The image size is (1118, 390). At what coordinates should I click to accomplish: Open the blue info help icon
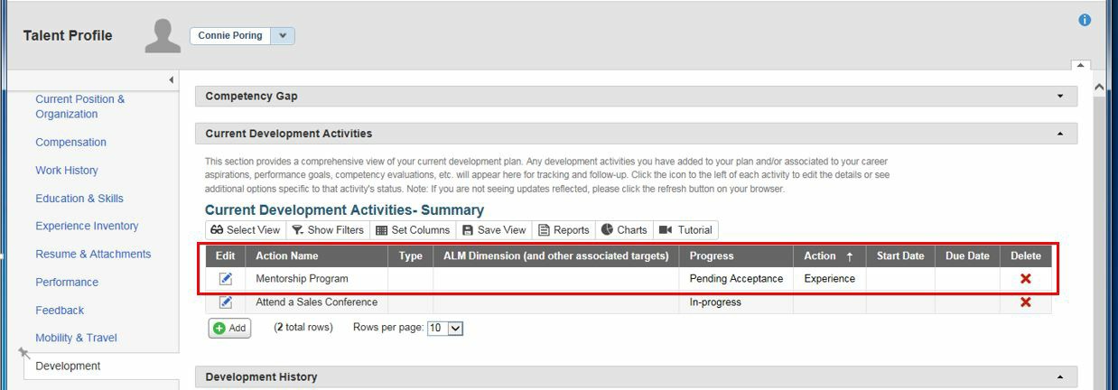pyautogui.click(x=1085, y=20)
